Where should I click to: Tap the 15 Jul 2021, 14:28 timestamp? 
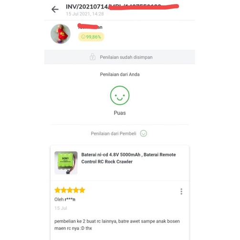85,14
